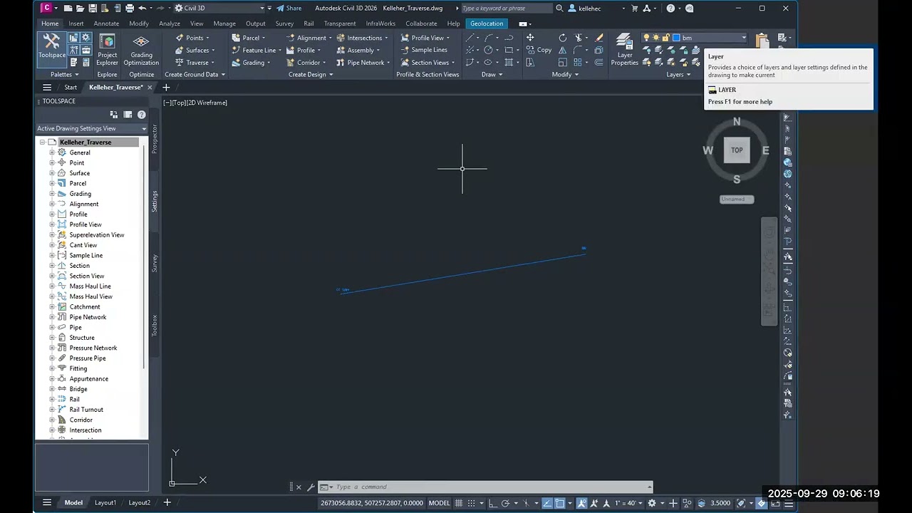Open Prospector vertical tab in Toolspace

click(155, 139)
